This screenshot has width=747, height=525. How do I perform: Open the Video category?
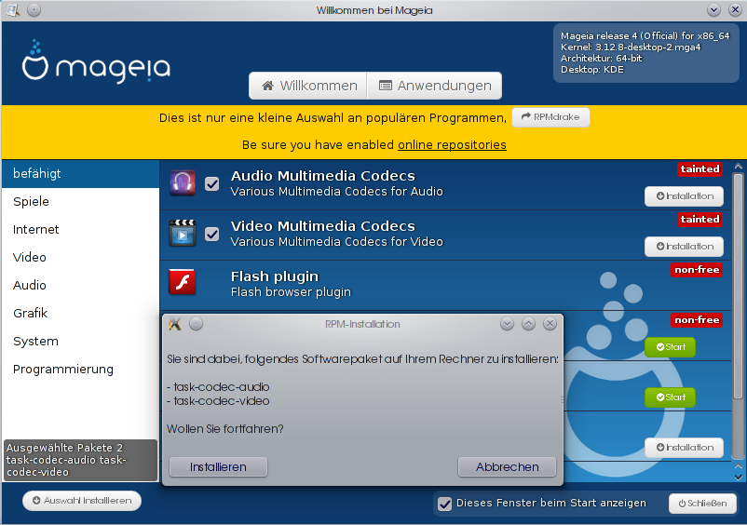tap(80, 258)
